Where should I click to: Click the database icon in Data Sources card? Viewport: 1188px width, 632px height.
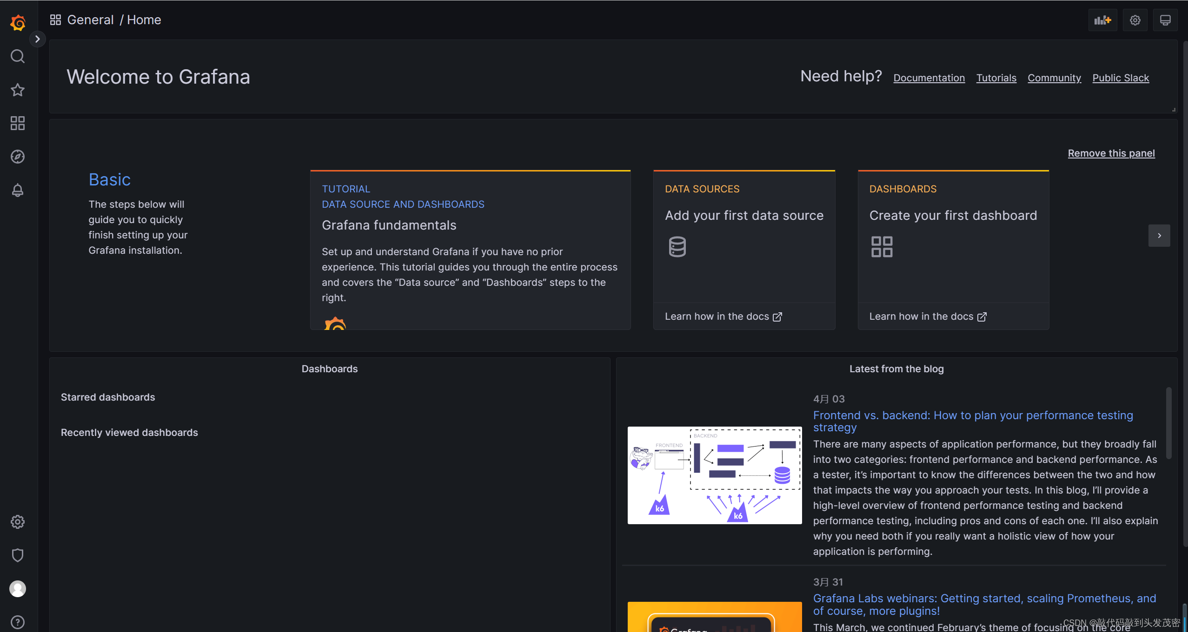click(677, 247)
